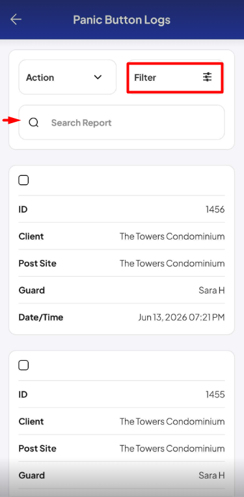Expand the Action dropdown chevron

(98, 77)
